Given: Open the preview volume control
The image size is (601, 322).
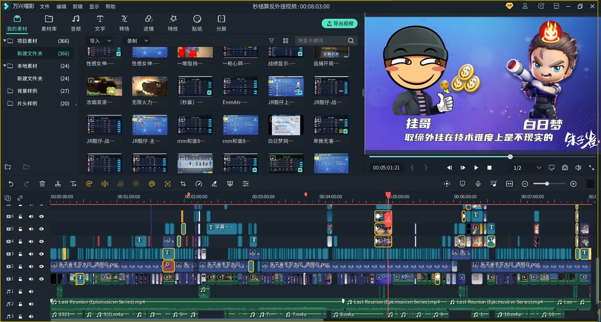Looking at the screenshot, I should (578, 168).
